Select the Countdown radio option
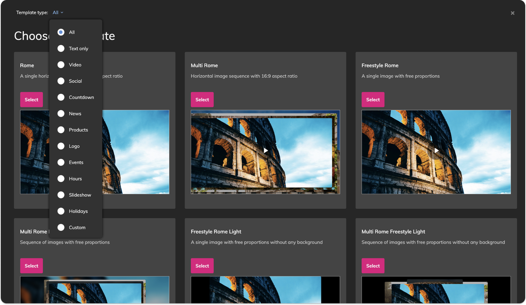This screenshot has height=305, width=526. (61, 97)
